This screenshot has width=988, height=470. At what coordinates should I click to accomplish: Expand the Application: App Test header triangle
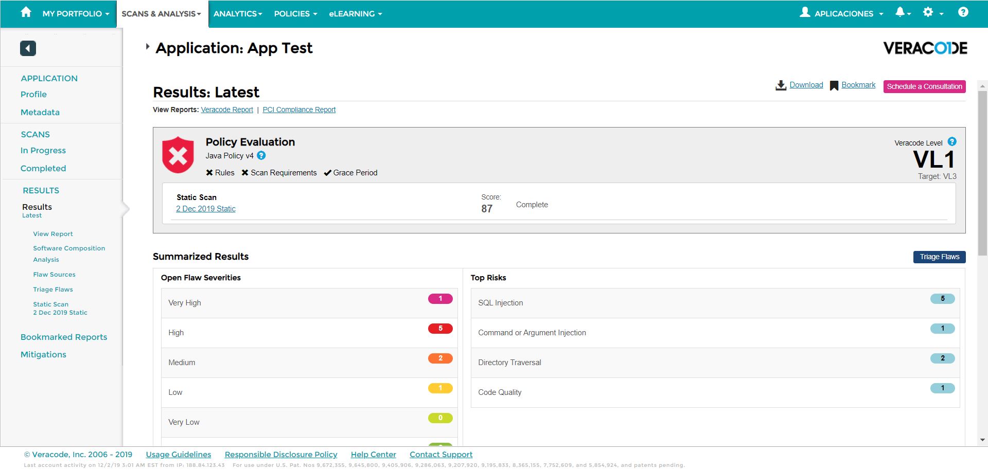click(x=148, y=46)
